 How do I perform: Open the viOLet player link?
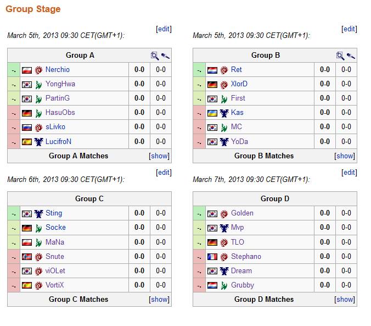pyautogui.click(x=55, y=271)
